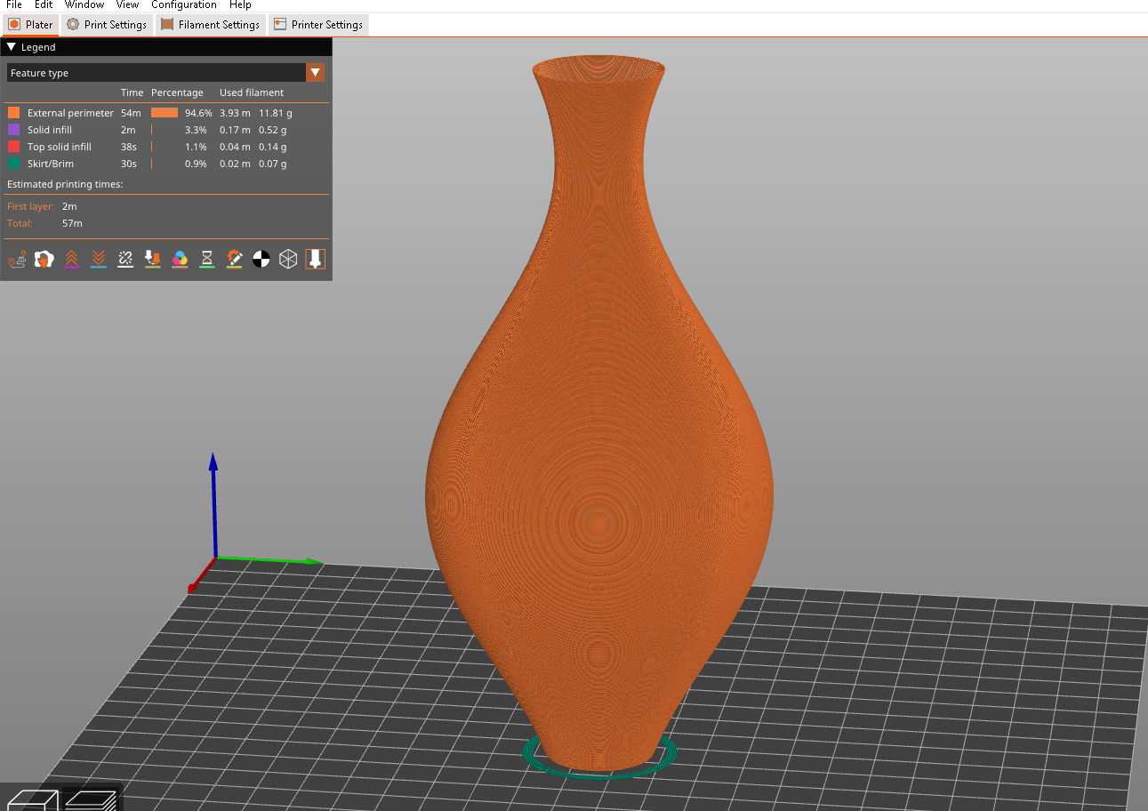
Task: Open the Edit menu
Action: (44, 5)
